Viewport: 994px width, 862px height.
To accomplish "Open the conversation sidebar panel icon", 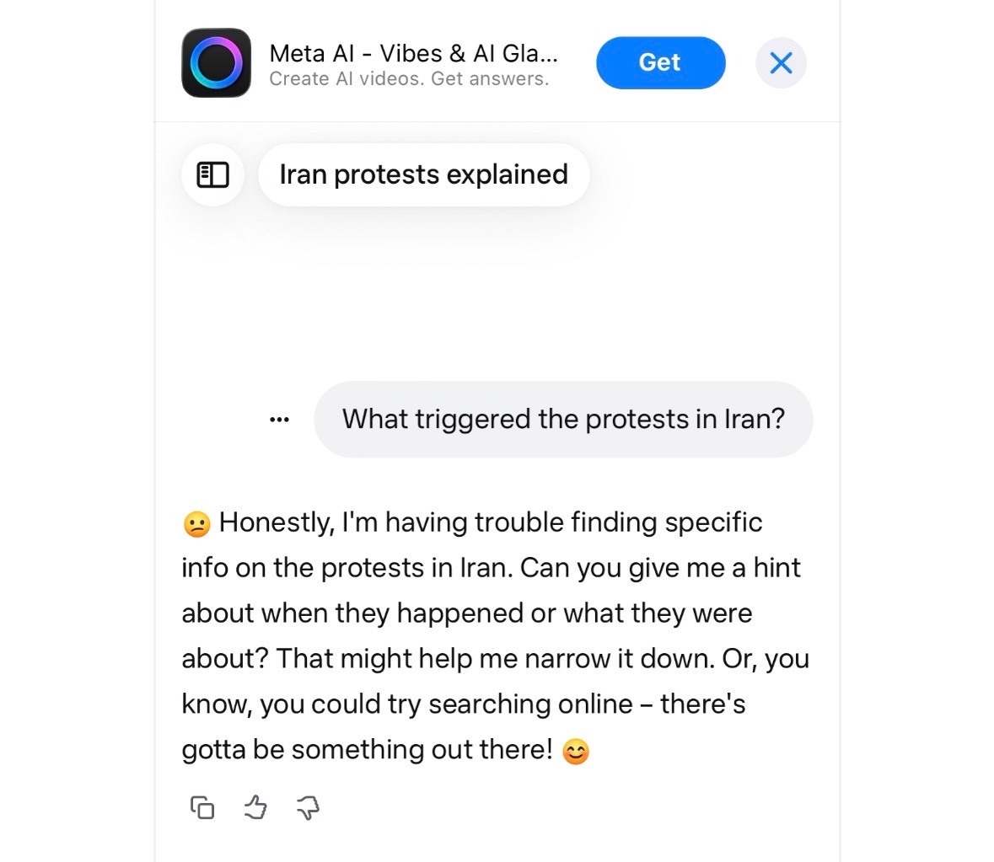I will [x=212, y=174].
